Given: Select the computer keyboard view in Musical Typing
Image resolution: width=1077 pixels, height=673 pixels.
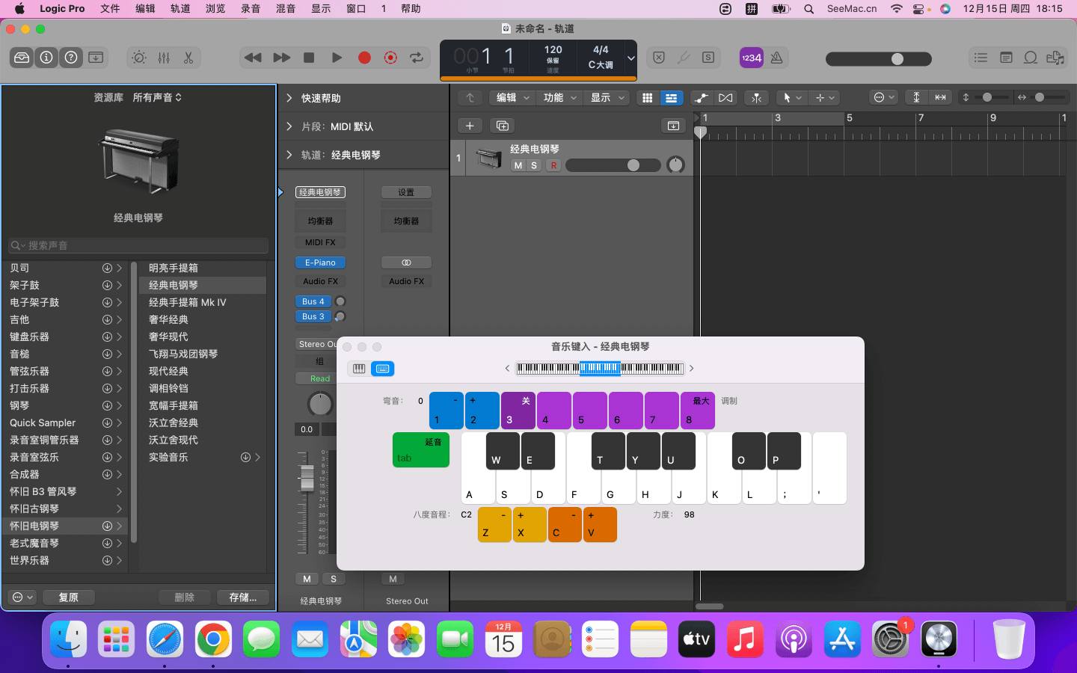Looking at the screenshot, I should [x=383, y=369].
